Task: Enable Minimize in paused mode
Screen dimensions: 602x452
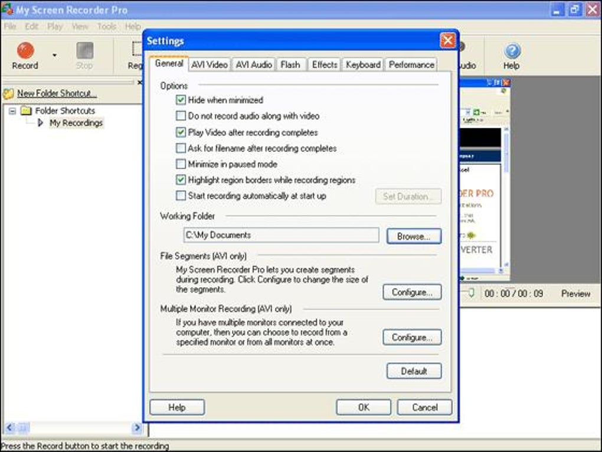Action: [181, 164]
